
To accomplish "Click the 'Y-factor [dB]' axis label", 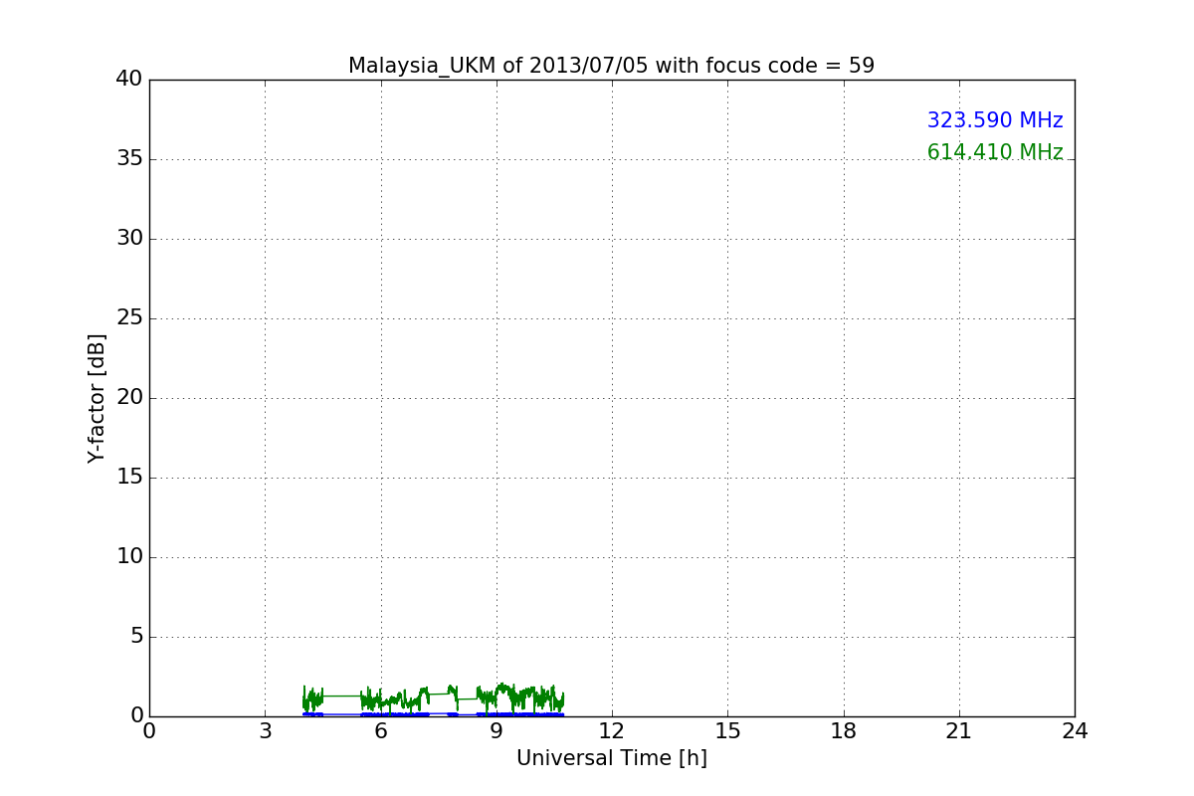I will coord(97,398).
